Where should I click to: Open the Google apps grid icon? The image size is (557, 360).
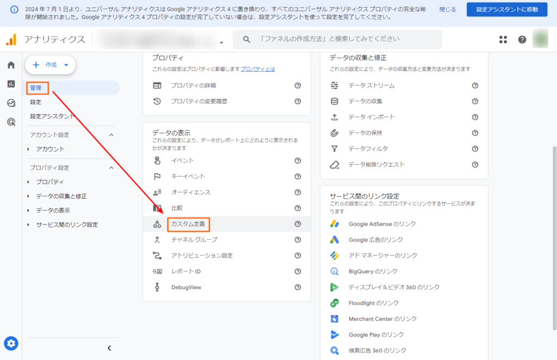503,39
